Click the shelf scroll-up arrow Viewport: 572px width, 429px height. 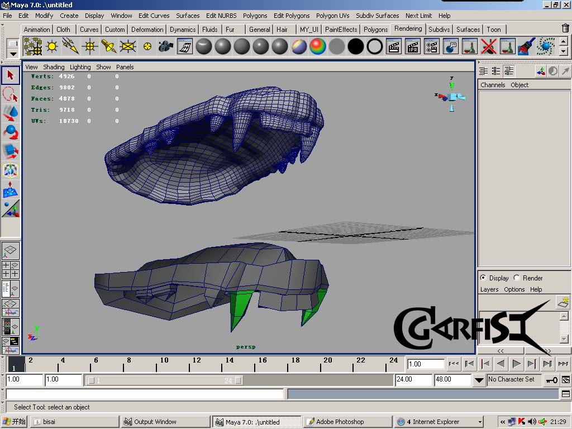click(x=564, y=41)
